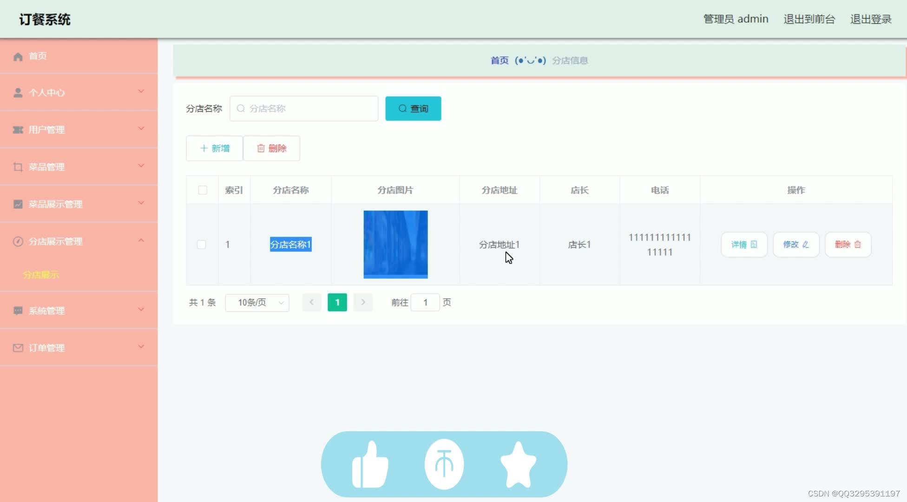
Task: Click the chart icon for 菜品展示管理
Action: pos(18,204)
